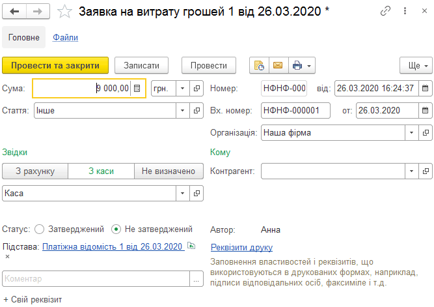This screenshot has height=307, width=434.
Task: Open currency грн. record via open icon
Action: [x=197, y=89]
